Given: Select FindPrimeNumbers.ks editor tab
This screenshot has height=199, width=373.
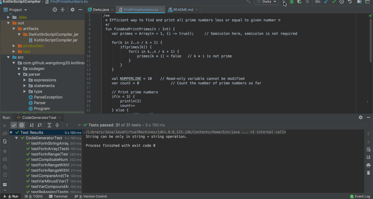Looking at the screenshot, I should click(141, 10).
